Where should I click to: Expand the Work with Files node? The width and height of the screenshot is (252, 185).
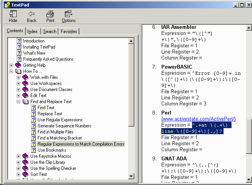(x=18, y=77)
